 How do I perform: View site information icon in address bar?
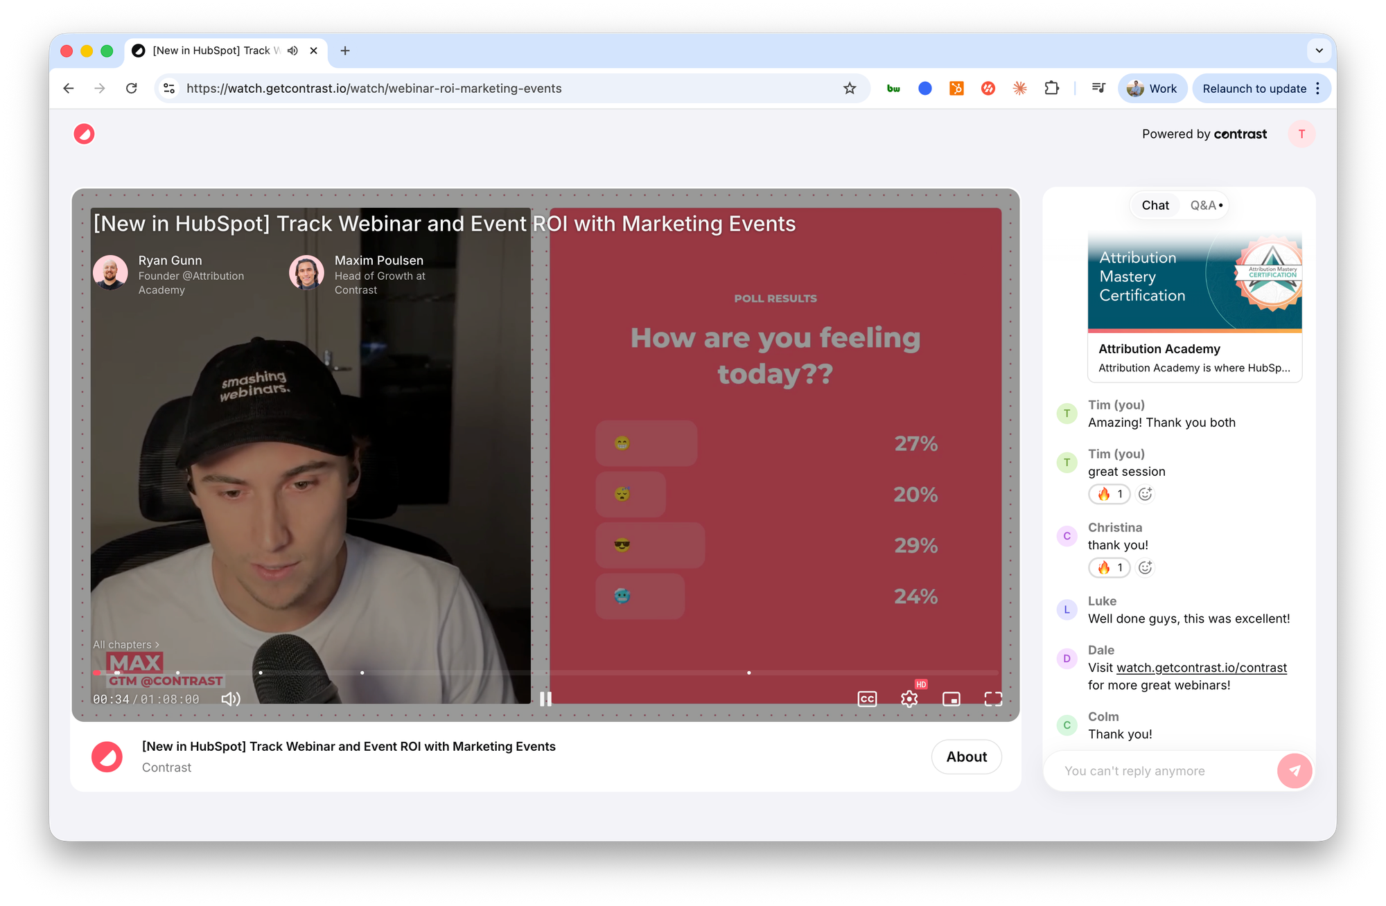click(x=169, y=88)
